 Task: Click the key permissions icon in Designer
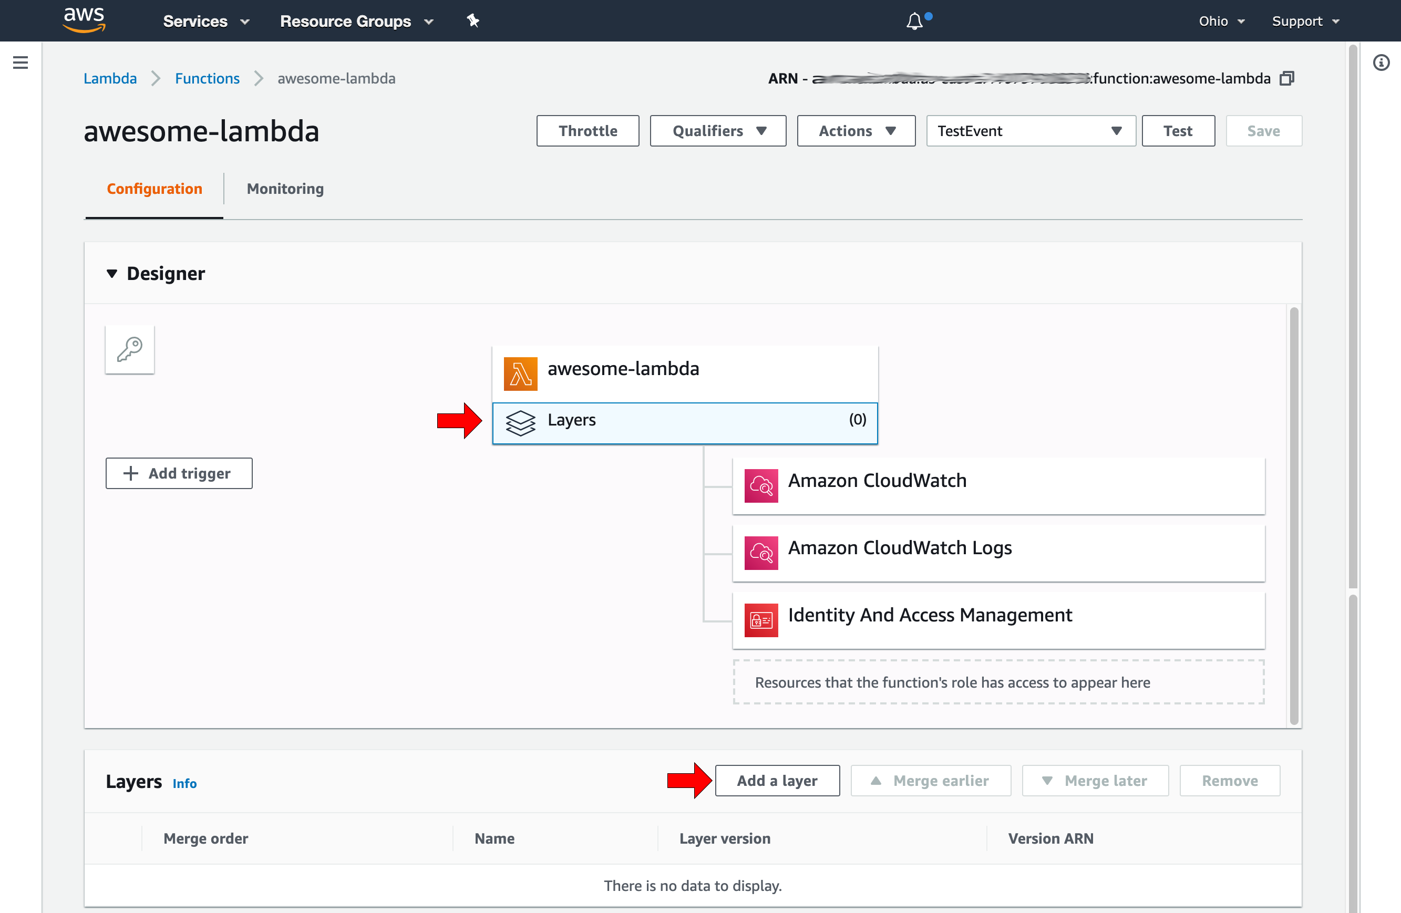(129, 349)
